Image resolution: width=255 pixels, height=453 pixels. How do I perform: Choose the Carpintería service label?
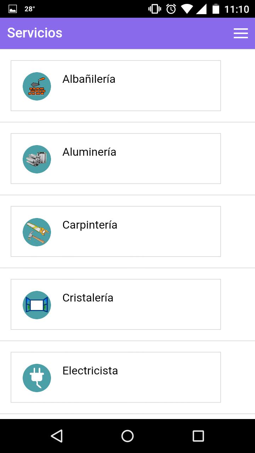click(90, 225)
